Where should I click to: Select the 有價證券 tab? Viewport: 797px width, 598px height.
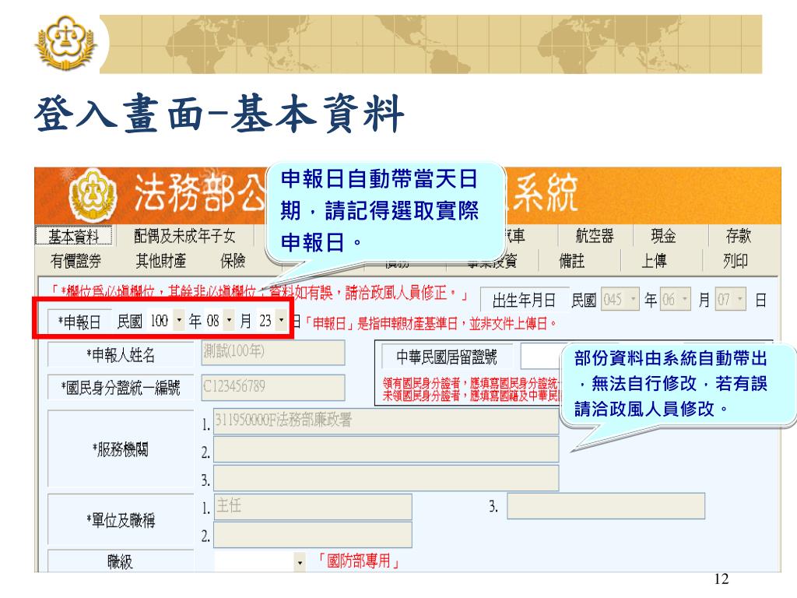75,261
